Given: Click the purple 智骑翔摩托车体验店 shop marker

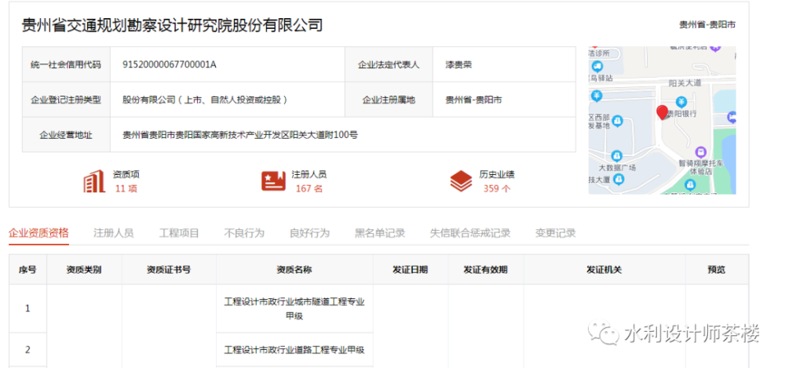Looking at the screenshot, I should point(701,151).
